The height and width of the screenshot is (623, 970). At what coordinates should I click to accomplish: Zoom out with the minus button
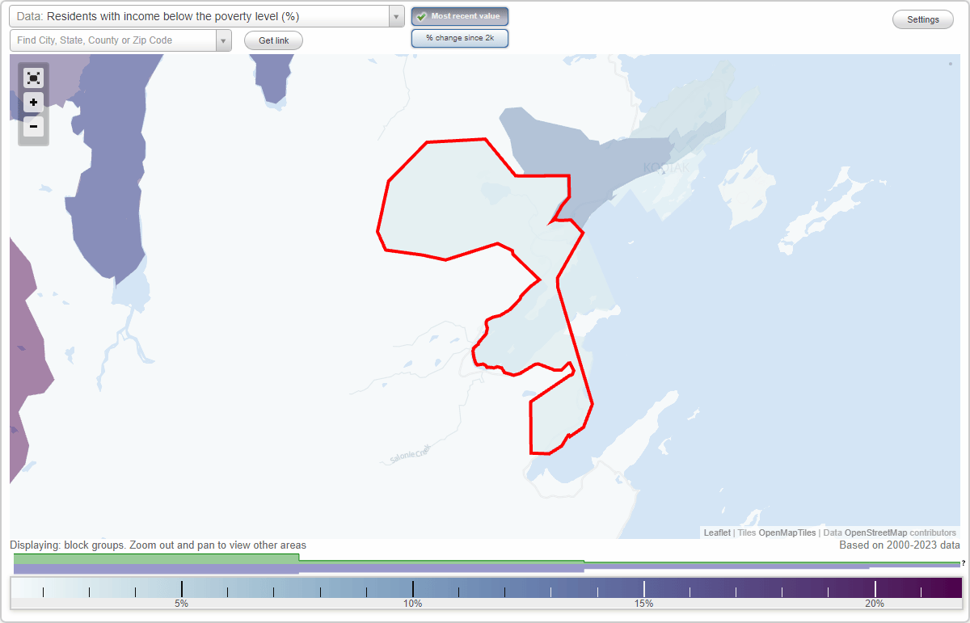33,126
